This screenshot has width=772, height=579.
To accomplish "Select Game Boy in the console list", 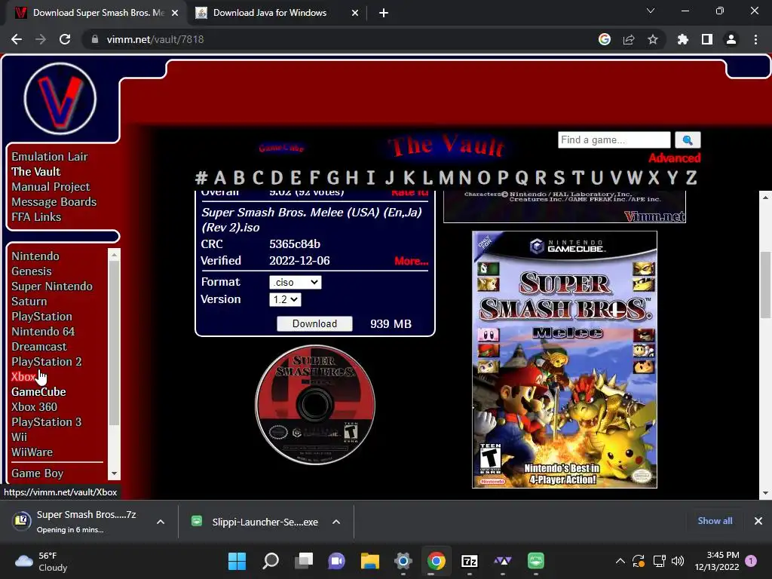I will point(38,473).
